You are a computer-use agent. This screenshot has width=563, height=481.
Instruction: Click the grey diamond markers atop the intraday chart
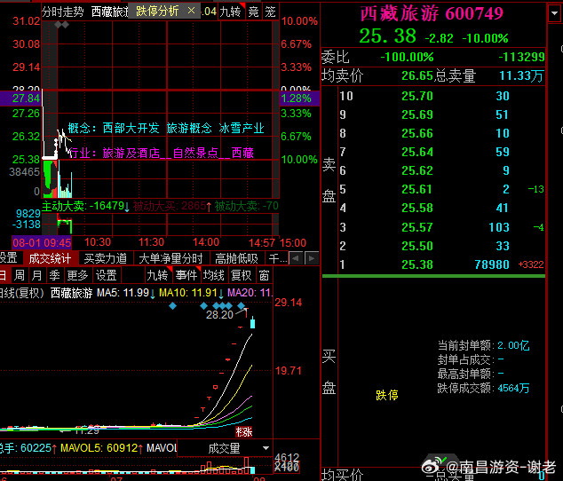point(61,25)
